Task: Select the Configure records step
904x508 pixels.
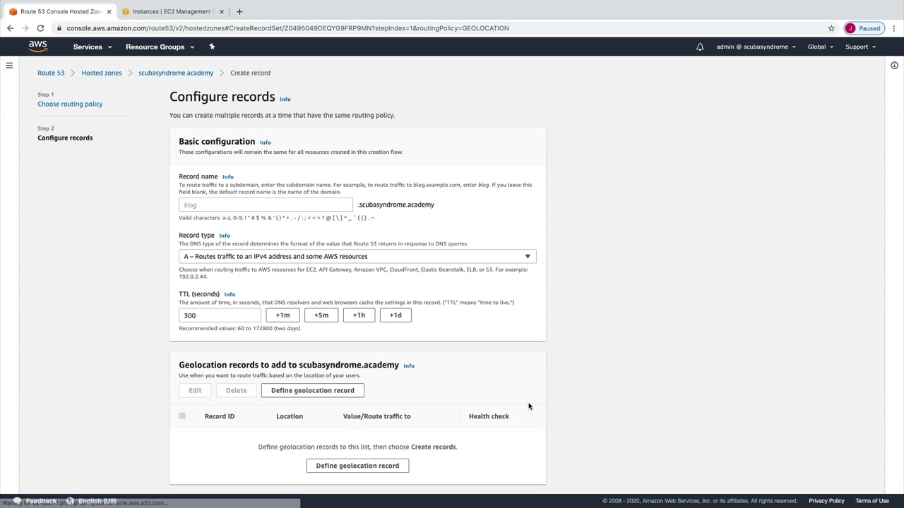Action: [65, 138]
